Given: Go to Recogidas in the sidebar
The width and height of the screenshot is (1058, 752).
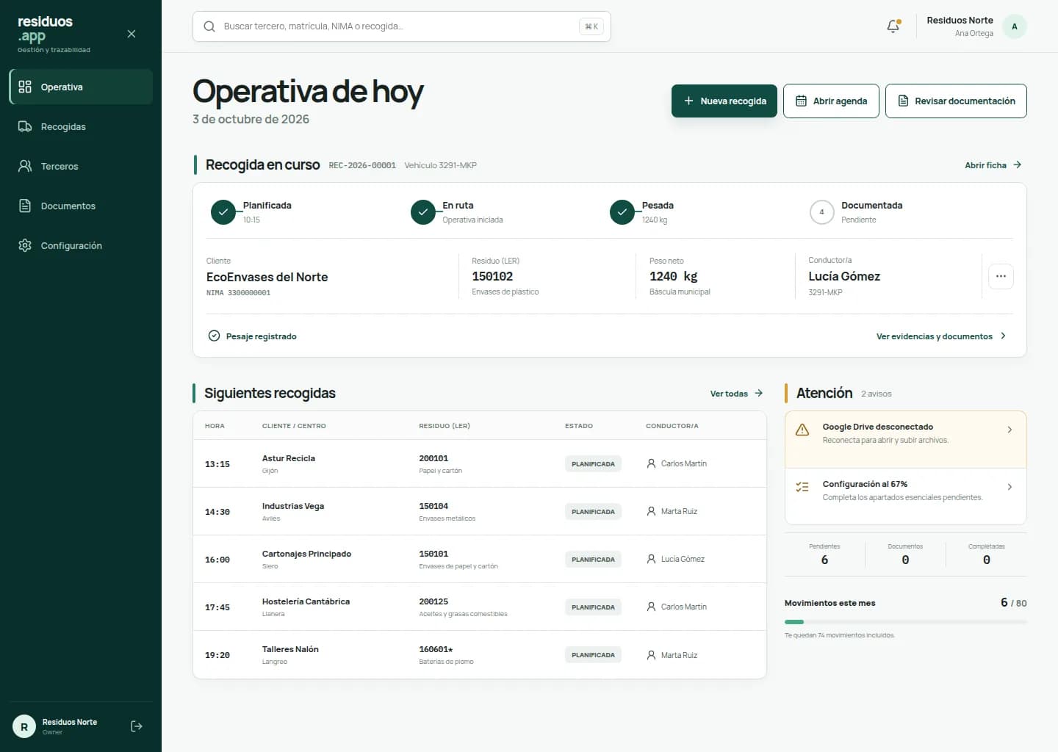Looking at the screenshot, I should (81, 126).
